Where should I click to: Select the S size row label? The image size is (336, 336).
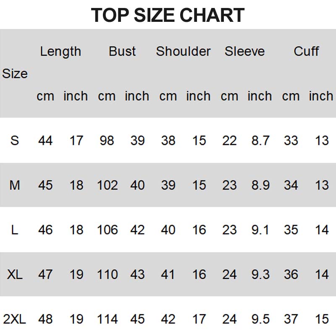(x=15, y=140)
